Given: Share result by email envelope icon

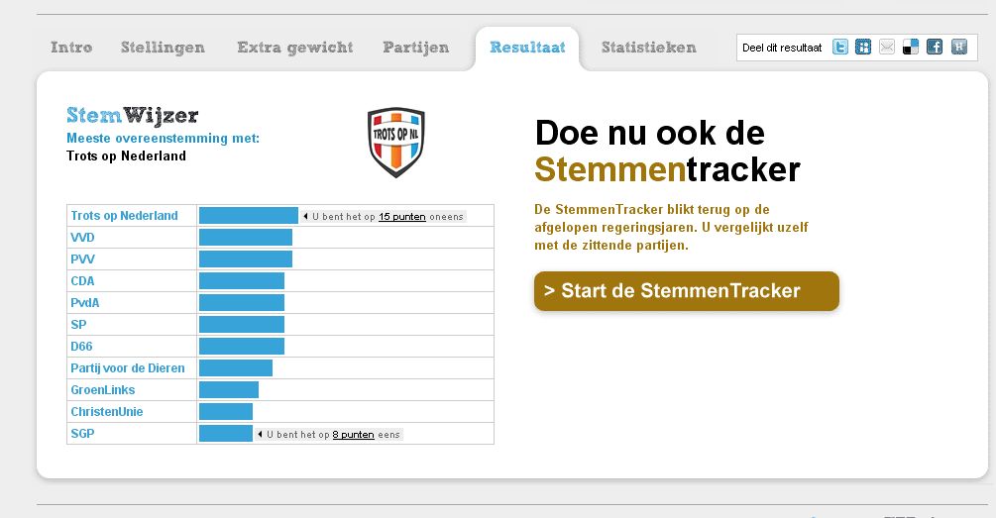Looking at the screenshot, I should point(887,47).
